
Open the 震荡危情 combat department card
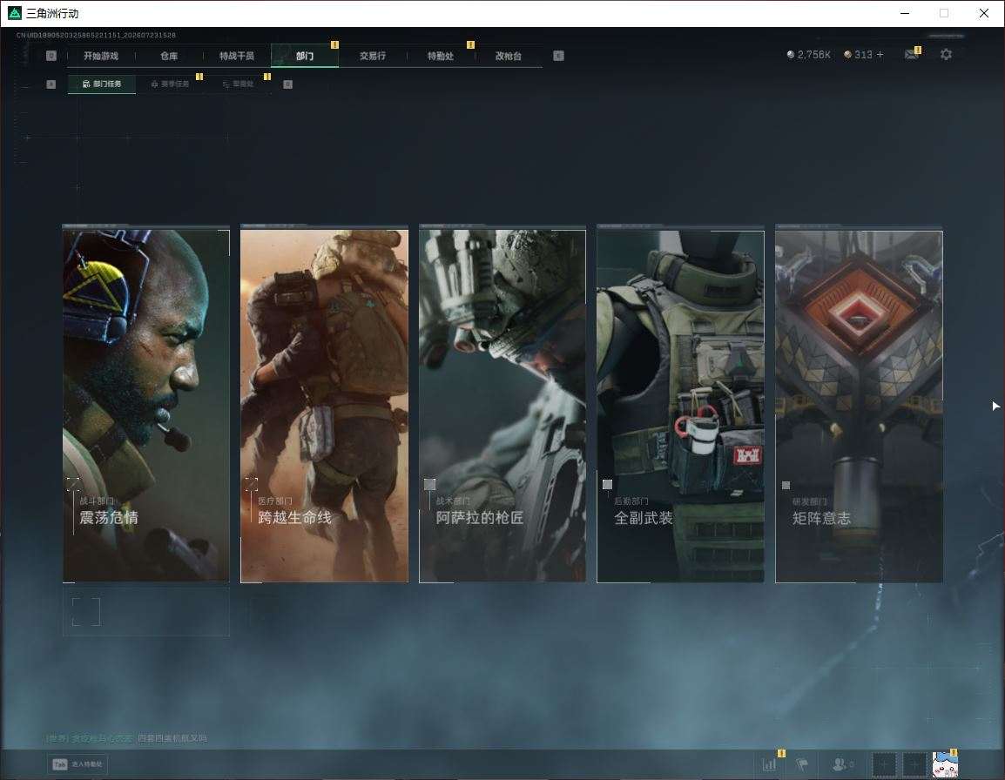[146, 405]
